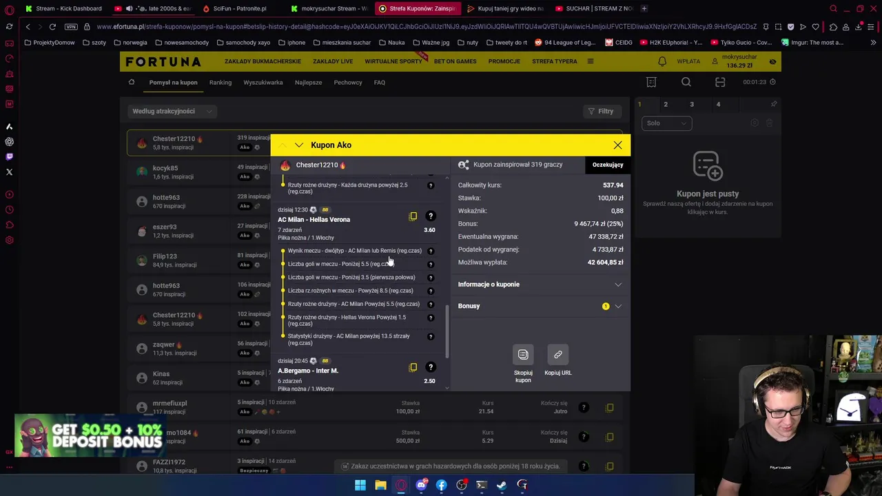Open the Solo bet type dropdown
This screenshot has width=882, height=496.
(666, 123)
